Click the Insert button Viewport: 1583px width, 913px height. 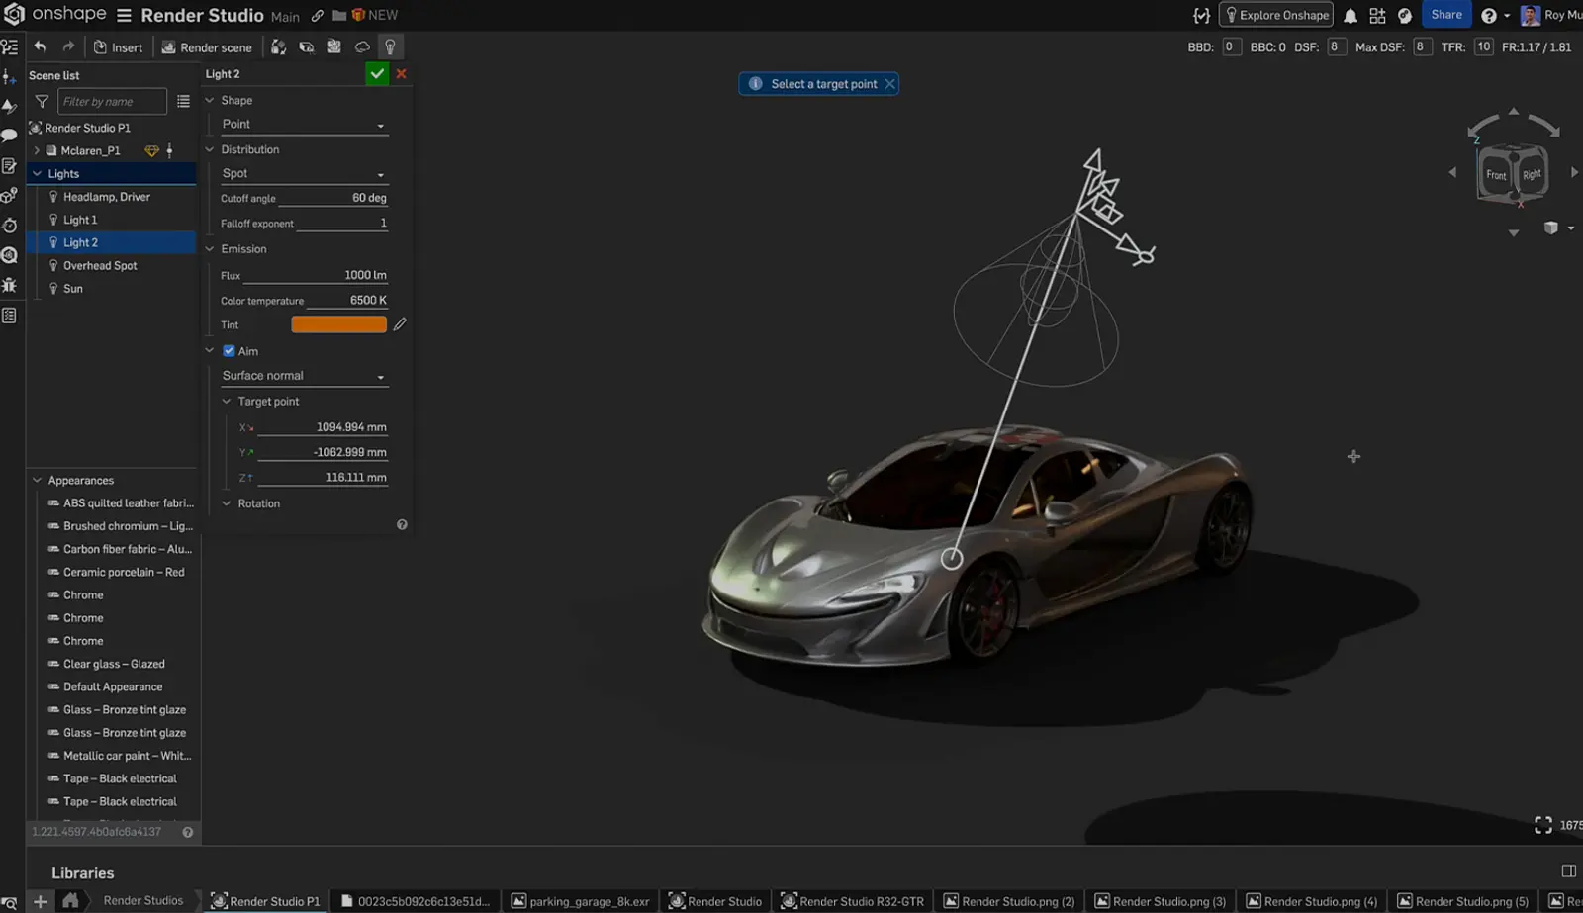118,47
